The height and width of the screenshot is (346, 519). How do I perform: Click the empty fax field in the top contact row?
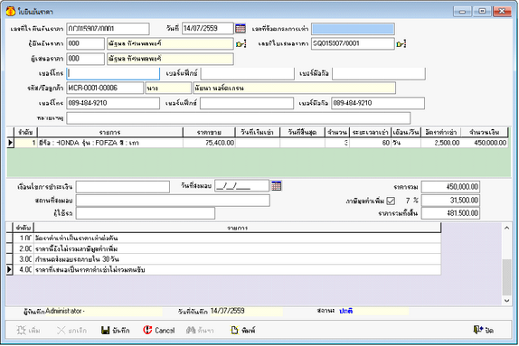[247, 73]
